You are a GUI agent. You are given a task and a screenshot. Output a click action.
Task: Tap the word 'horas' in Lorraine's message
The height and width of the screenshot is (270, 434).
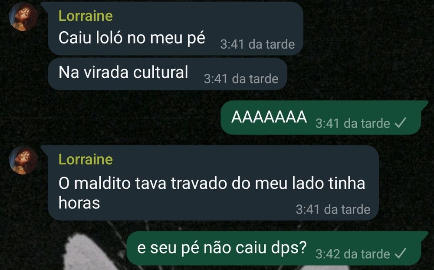(x=79, y=203)
